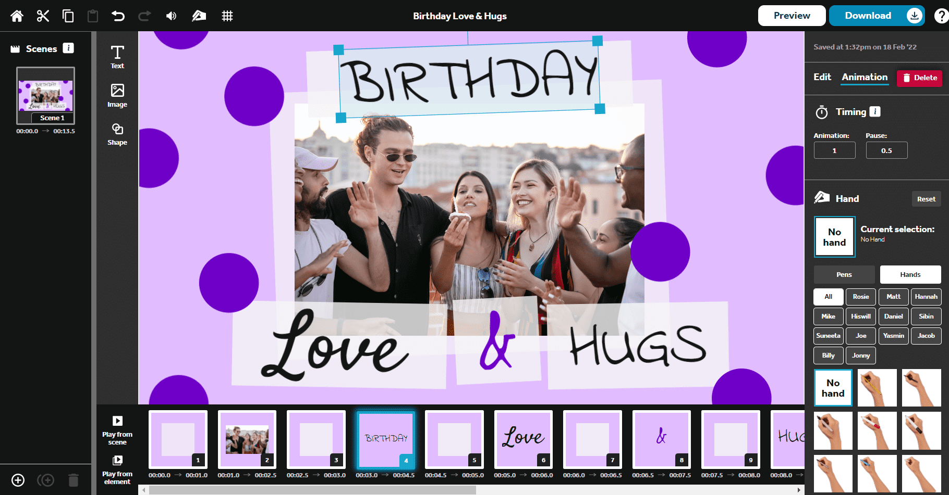This screenshot has height=495, width=949.
Task: Click the Animation time input field
Action: 834,150
